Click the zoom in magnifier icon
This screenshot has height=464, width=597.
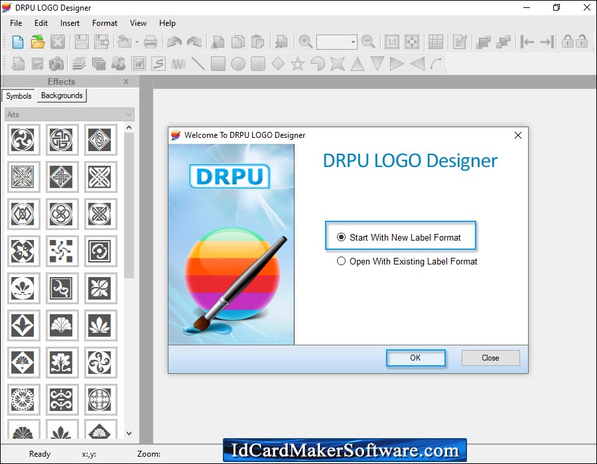(305, 42)
